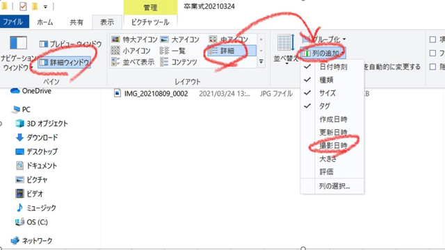The height and width of the screenshot is (250, 445).
Task: Uncheck 種類 column option
Action: point(332,80)
